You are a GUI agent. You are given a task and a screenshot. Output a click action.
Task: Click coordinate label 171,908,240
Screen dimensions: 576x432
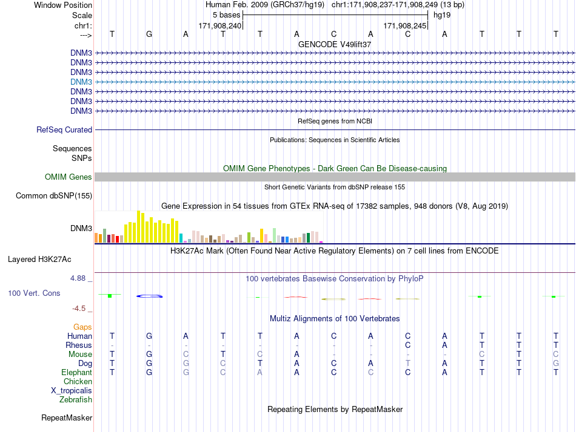coord(220,25)
